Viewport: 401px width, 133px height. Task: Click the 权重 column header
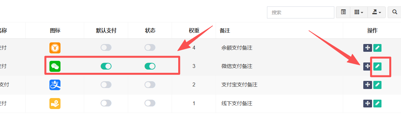(x=194, y=31)
